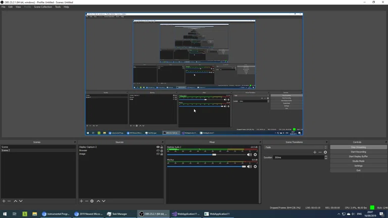Click the Duration spinner arrows
Viewport: 388px width, 218px height.
coord(326,157)
